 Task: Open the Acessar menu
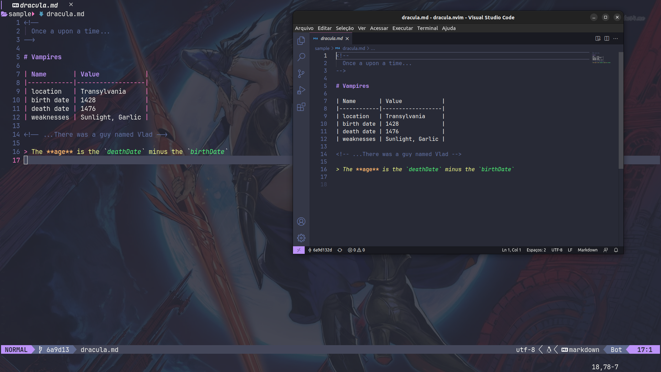tap(379, 28)
